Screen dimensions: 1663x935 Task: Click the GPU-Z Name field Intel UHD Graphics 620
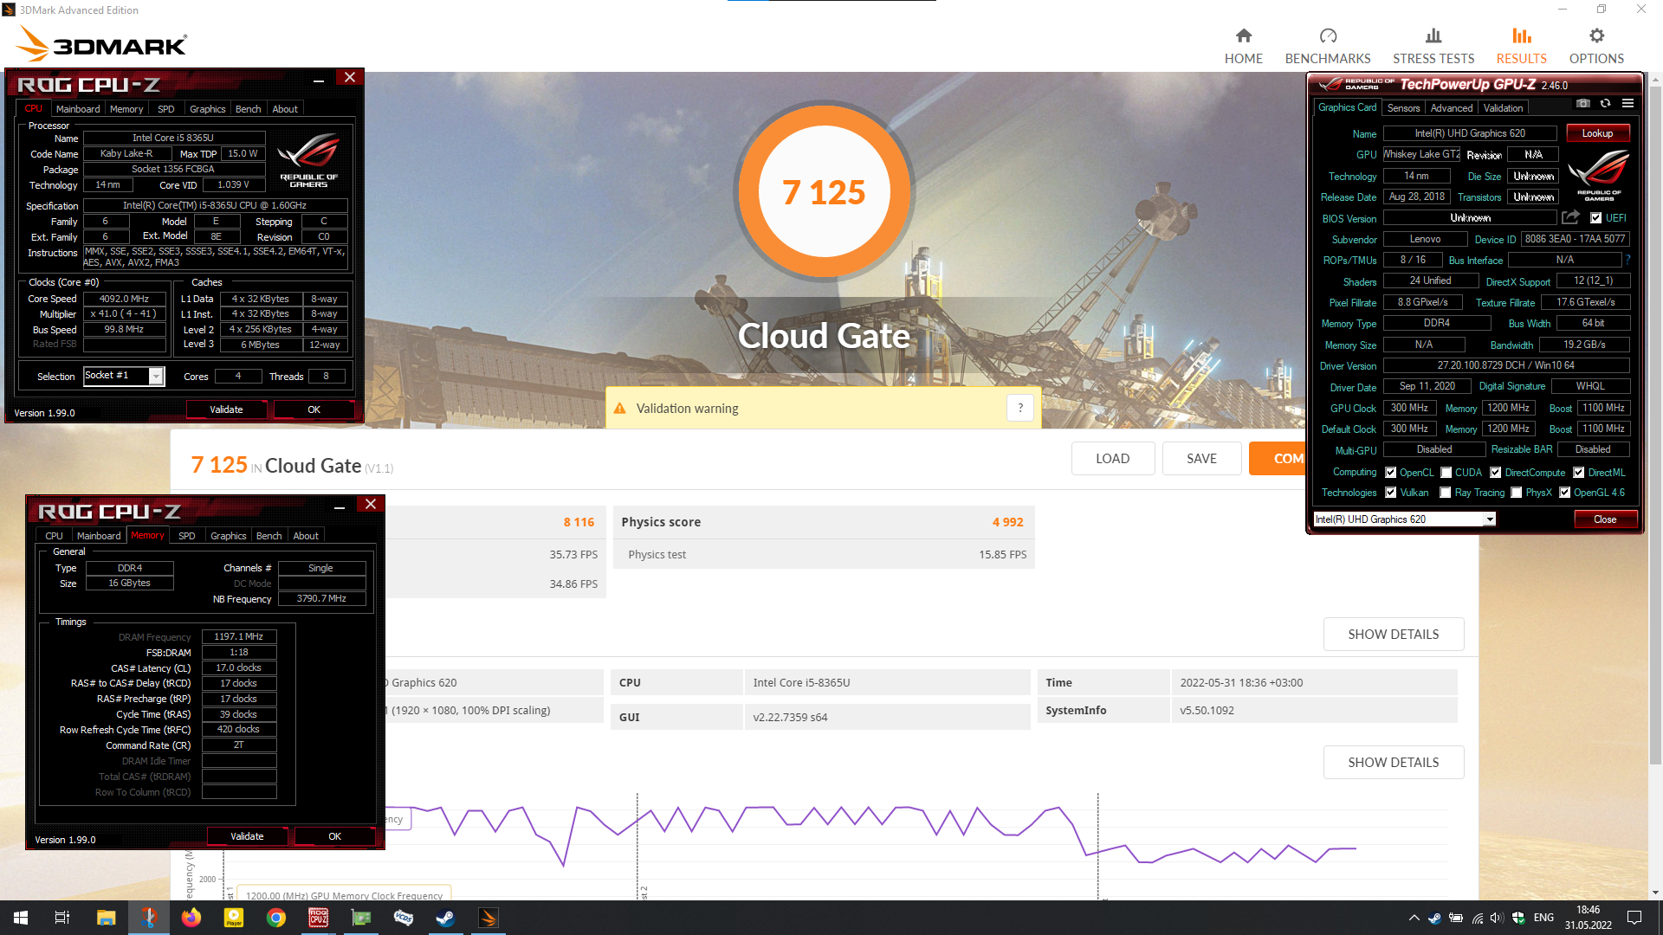pyautogui.click(x=1469, y=133)
